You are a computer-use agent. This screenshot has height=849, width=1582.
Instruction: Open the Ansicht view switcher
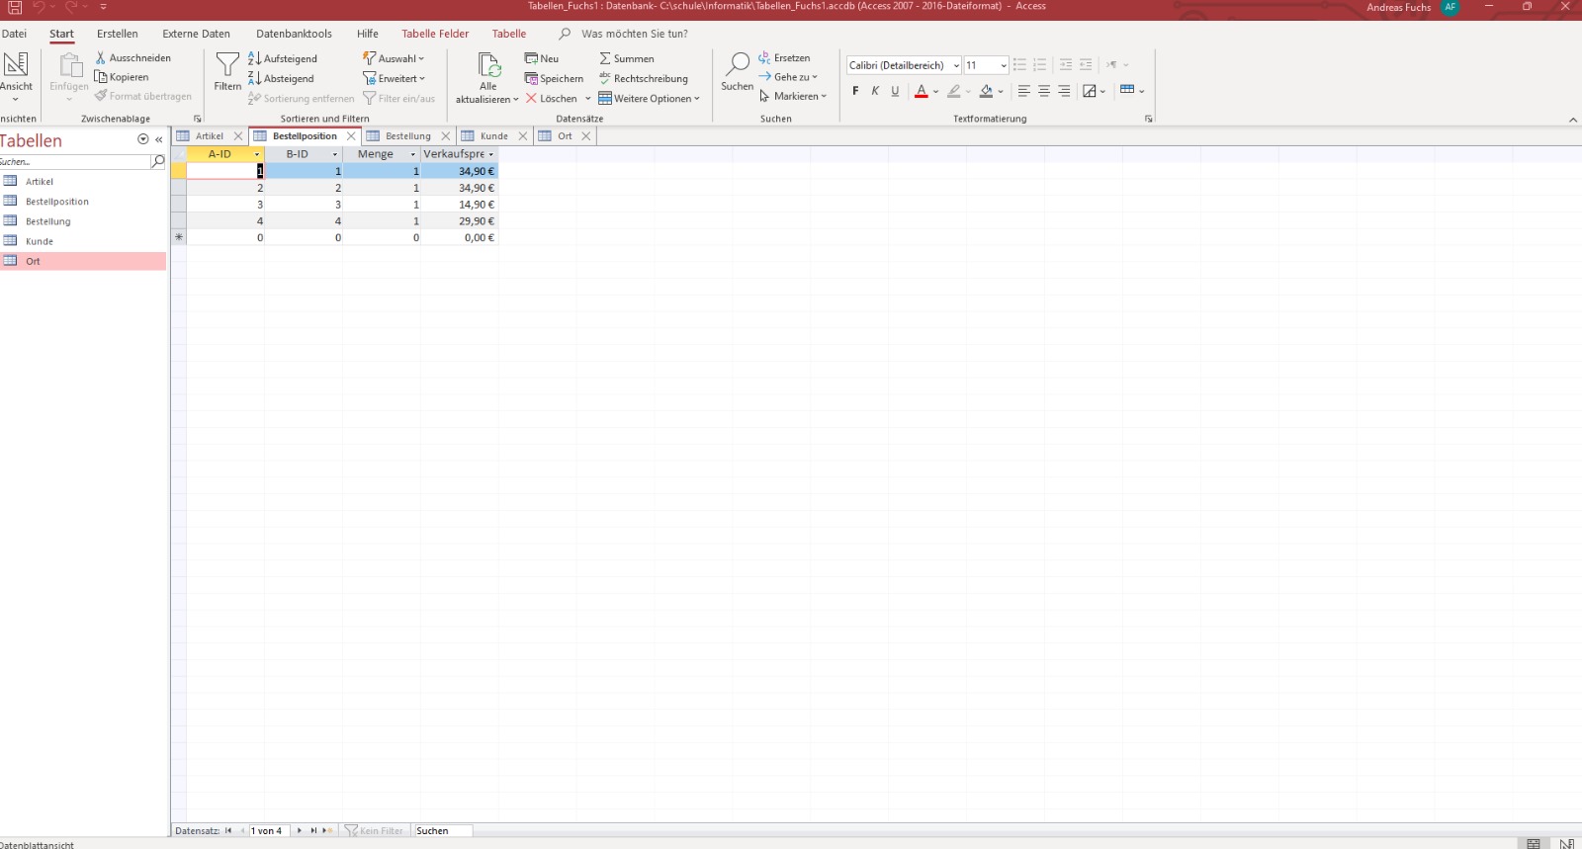(x=16, y=76)
